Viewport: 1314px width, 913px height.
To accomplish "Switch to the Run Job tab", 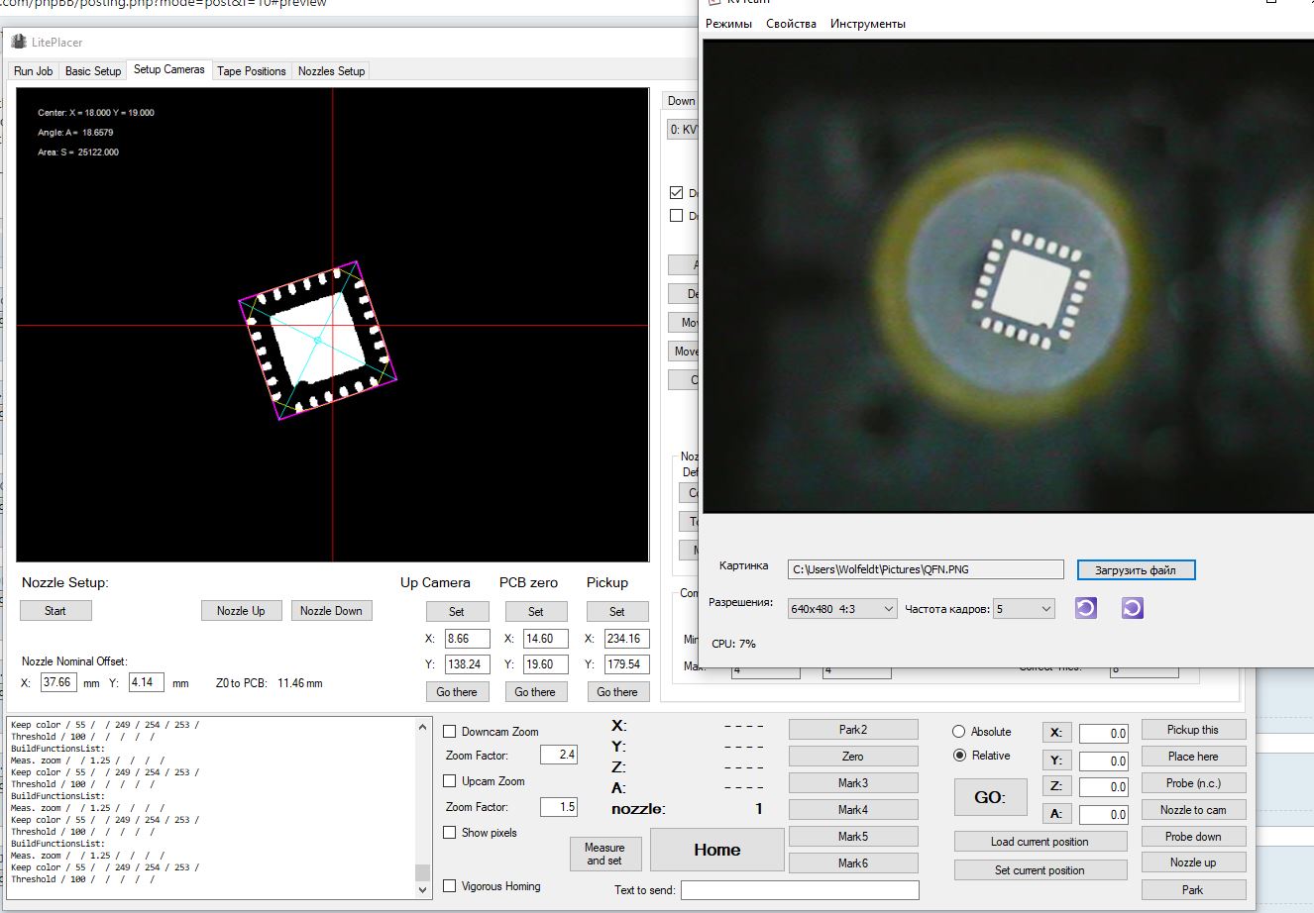I will [x=33, y=71].
